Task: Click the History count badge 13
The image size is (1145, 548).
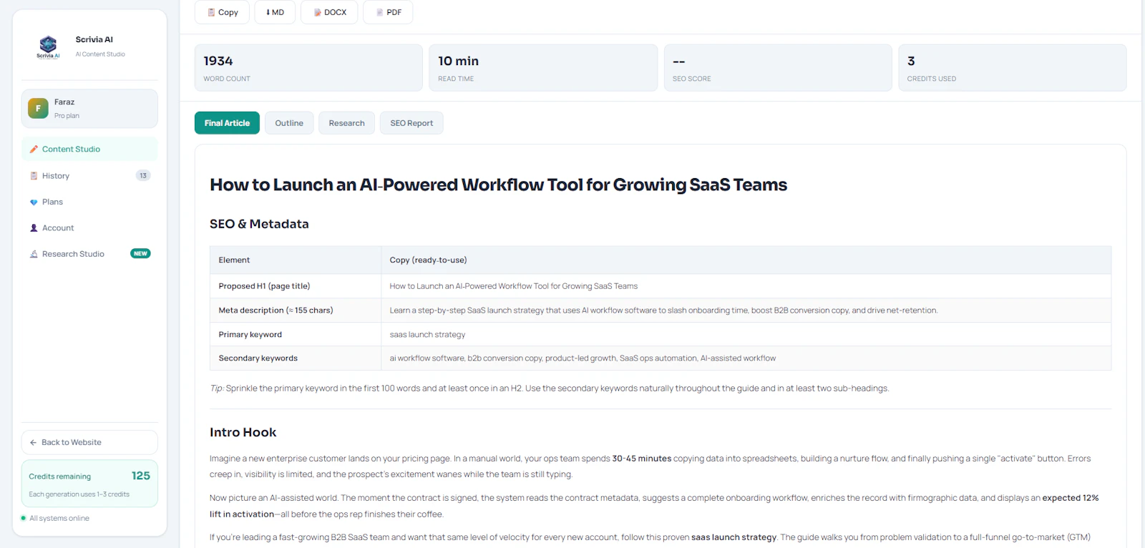Action: coord(143,176)
